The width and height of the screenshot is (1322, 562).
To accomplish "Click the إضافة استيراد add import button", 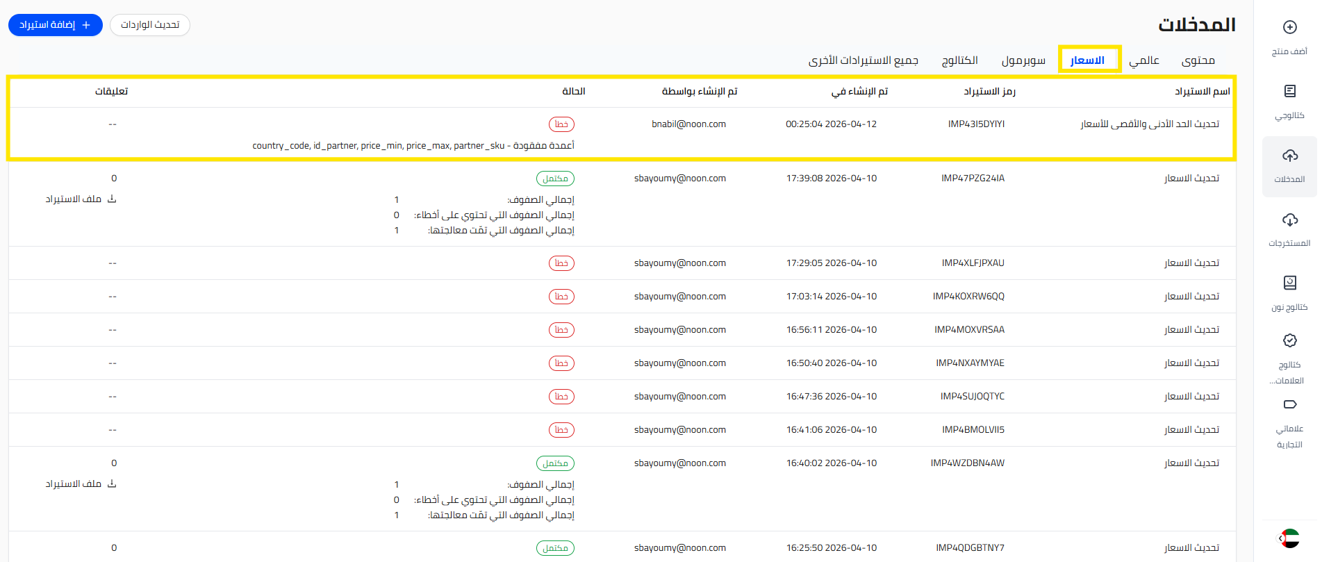I will (x=56, y=25).
